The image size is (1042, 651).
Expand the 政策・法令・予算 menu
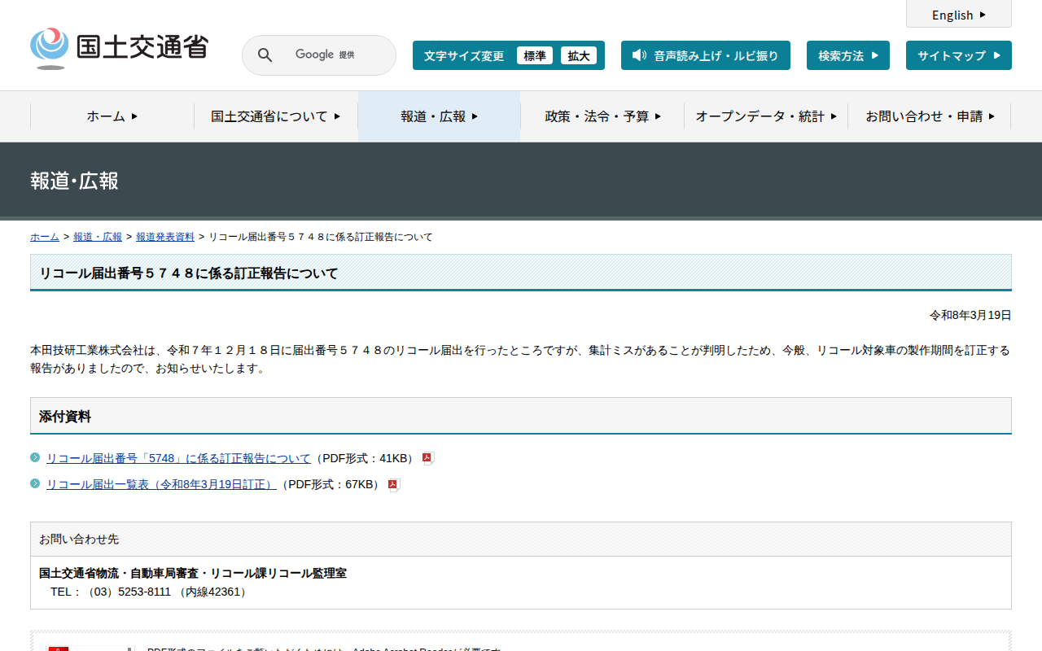(x=602, y=116)
